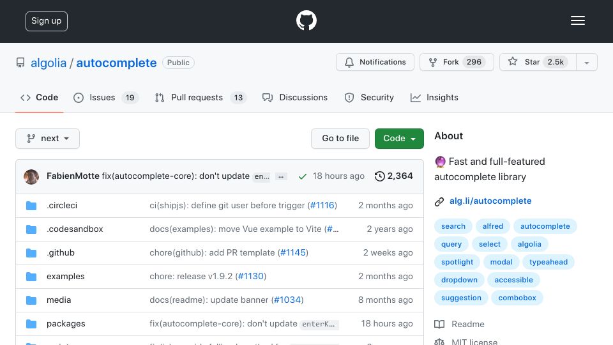
Task: Expand the commit message ellipsis
Action: (x=281, y=176)
